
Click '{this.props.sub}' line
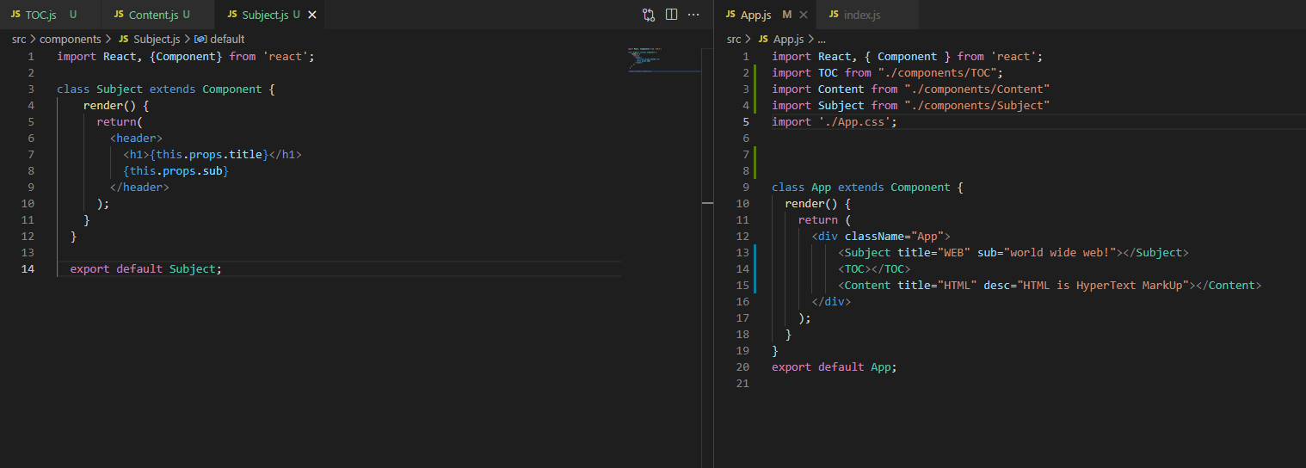[x=176, y=170]
